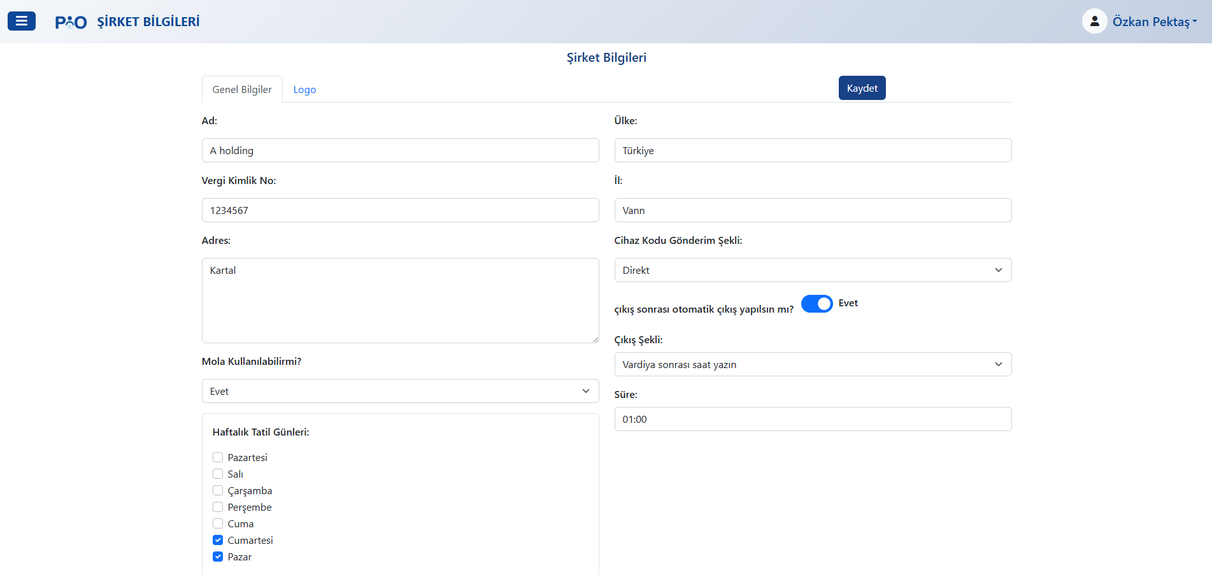Click the user avatar icon
Screen dimensions: 1212x575
click(1094, 21)
